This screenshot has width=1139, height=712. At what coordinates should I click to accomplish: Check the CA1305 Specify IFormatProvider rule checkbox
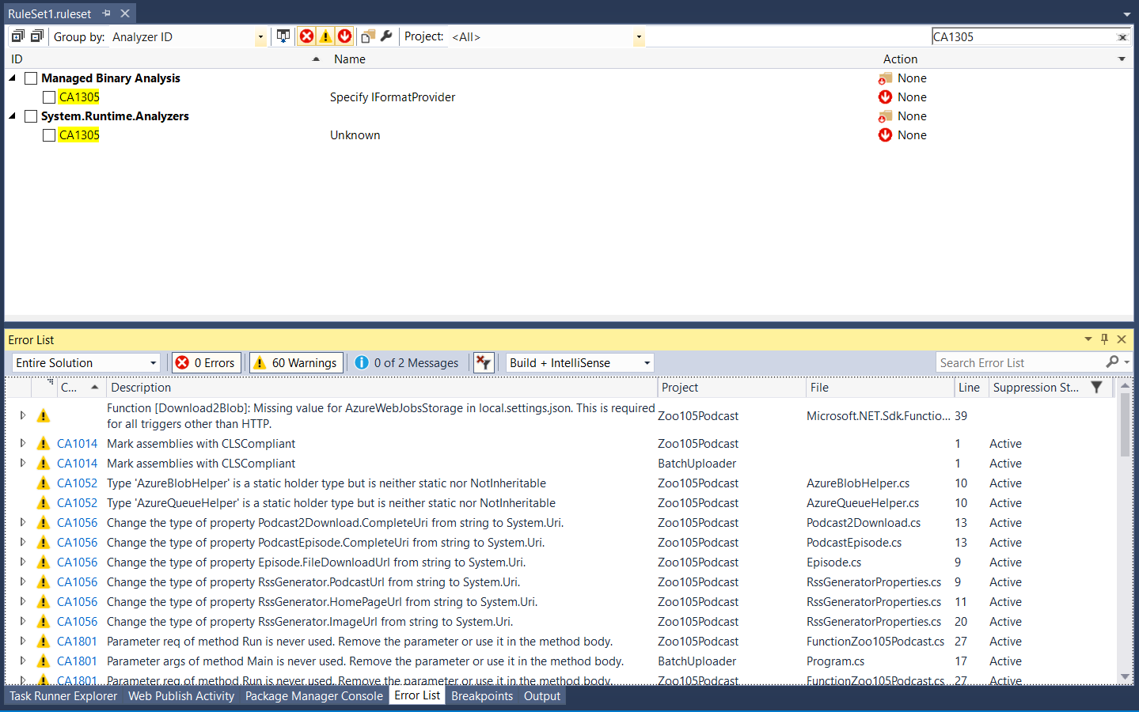tap(49, 97)
